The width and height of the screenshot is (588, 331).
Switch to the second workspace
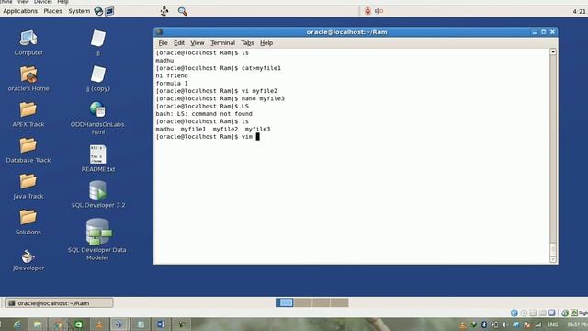click(302, 302)
